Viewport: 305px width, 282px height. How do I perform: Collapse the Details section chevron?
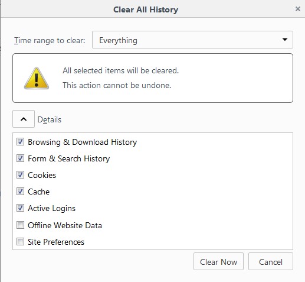click(24, 119)
